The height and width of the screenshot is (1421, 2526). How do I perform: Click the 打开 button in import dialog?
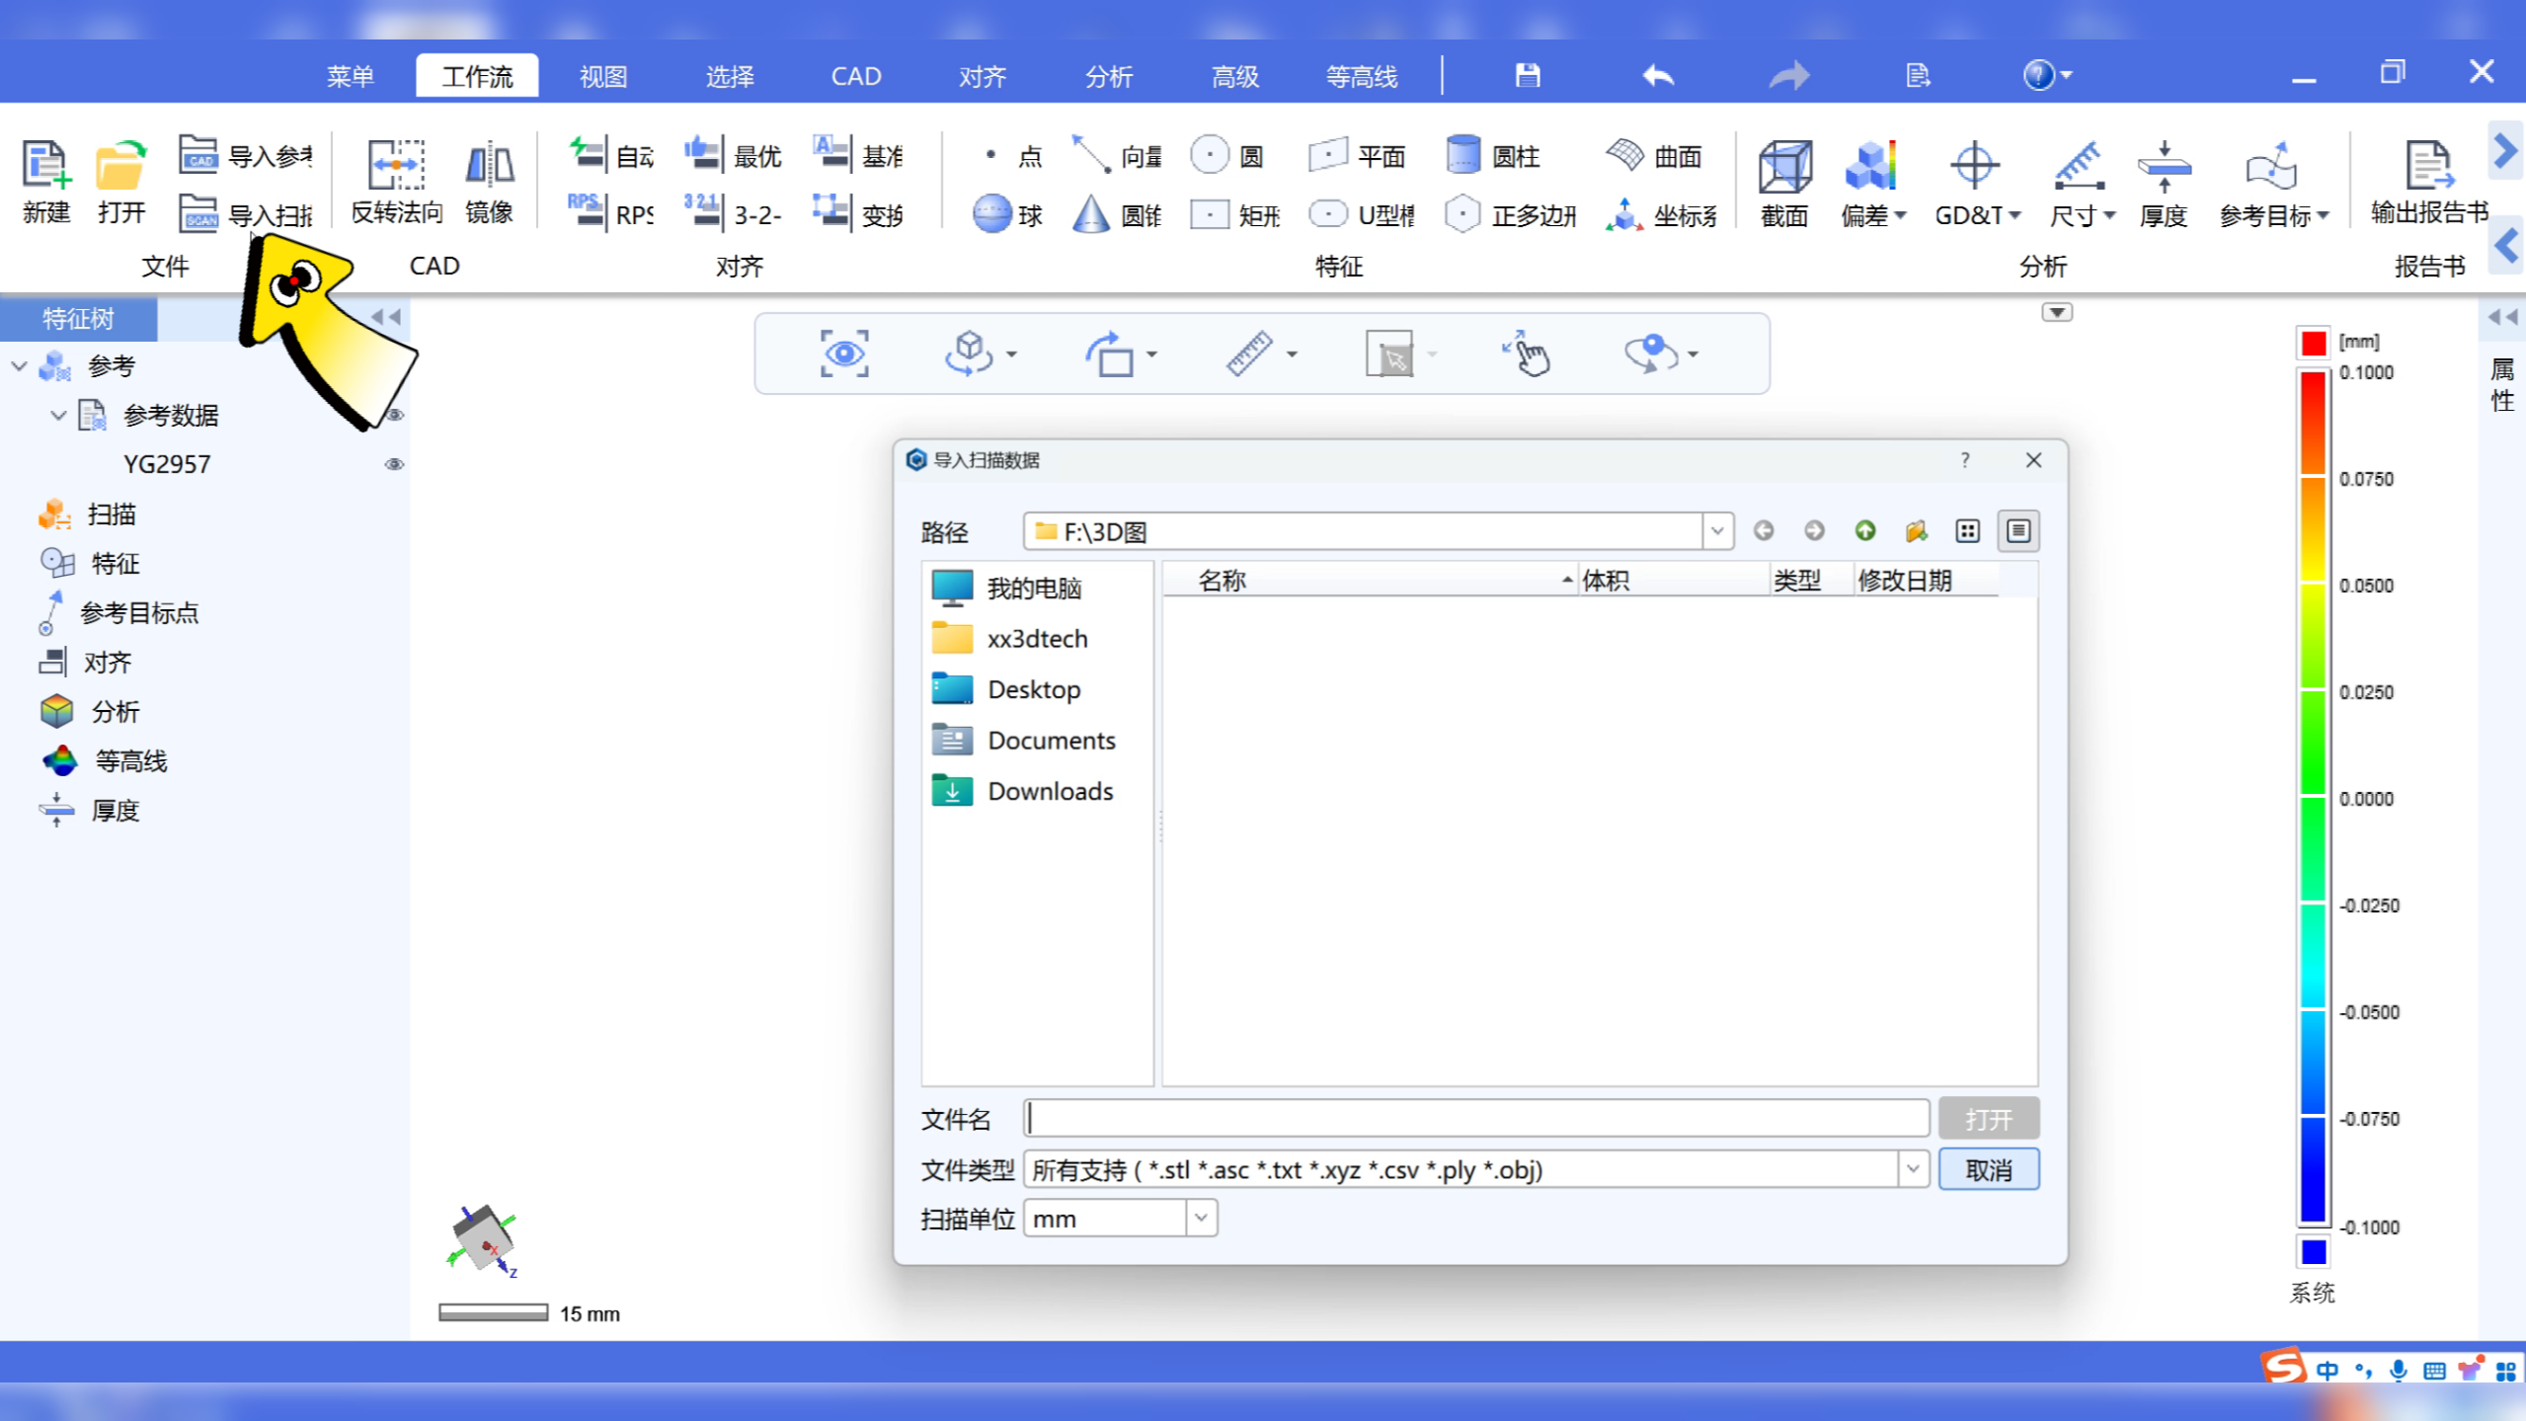[1989, 1119]
